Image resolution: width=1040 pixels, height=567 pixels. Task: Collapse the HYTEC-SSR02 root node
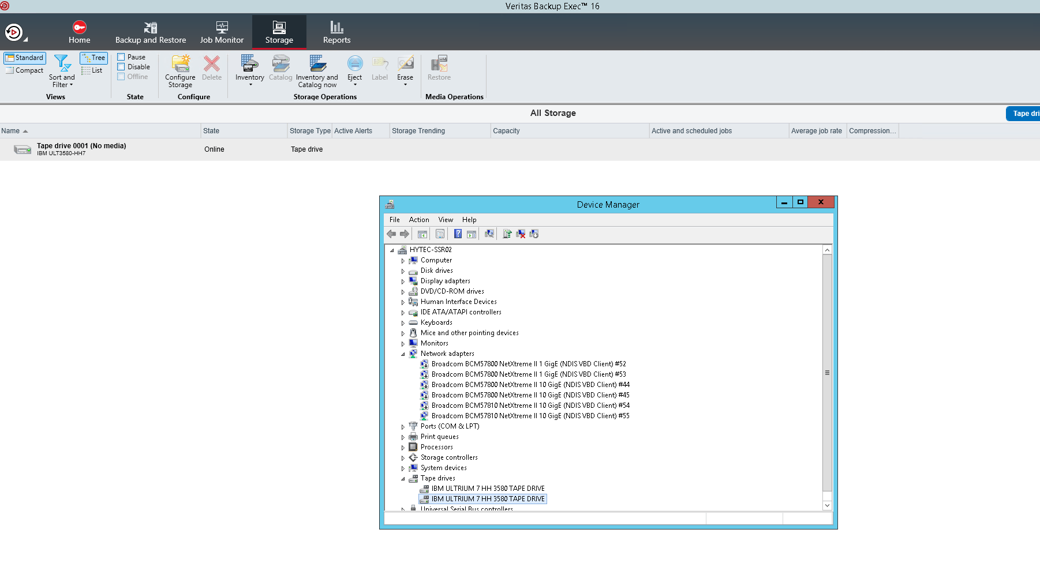tap(392, 250)
